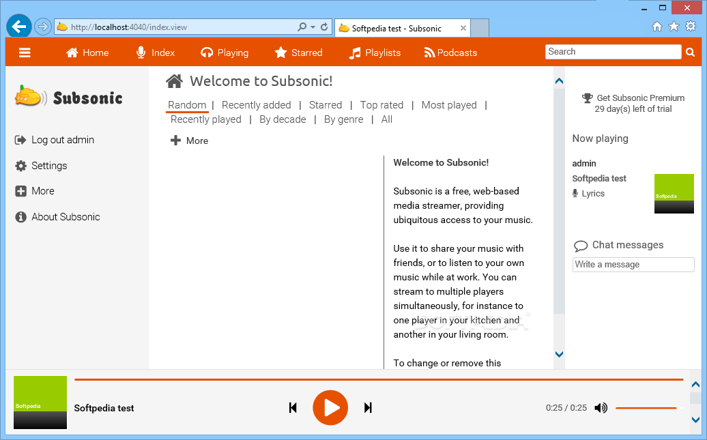
Task: Click the house icon beside Welcome to Subsonic
Action: pyautogui.click(x=174, y=81)
